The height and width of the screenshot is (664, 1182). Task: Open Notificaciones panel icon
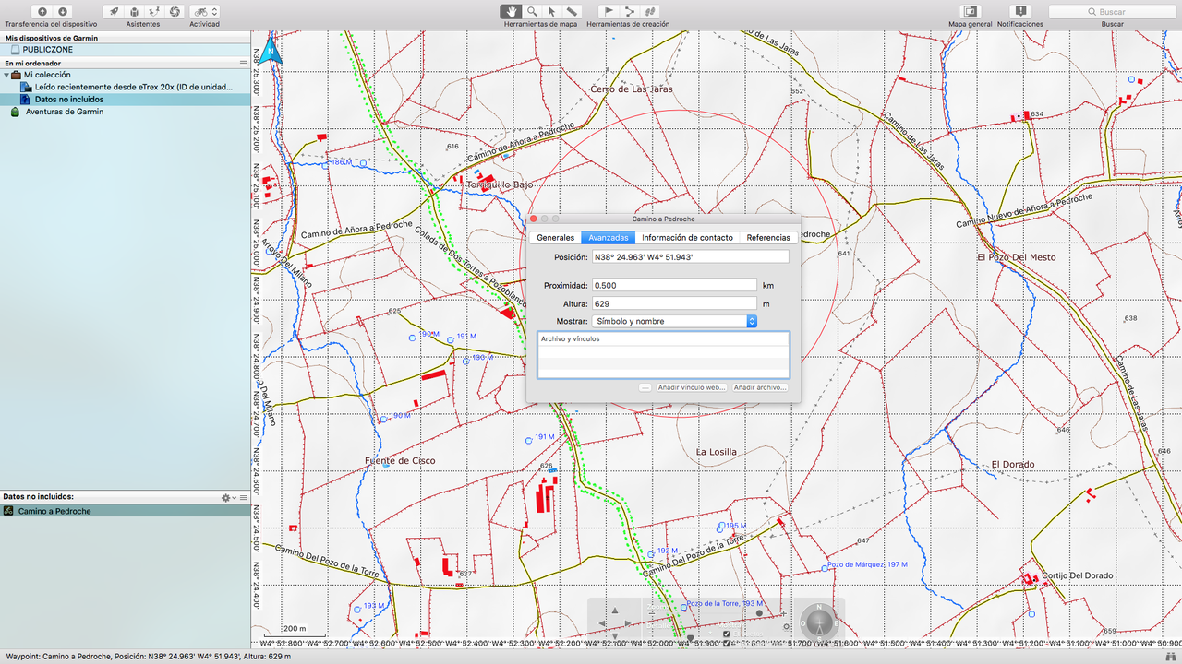click(x=1020, y=11)
